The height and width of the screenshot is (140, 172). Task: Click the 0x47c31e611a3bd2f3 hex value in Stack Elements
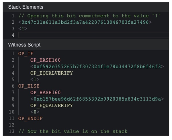[x=85, y=22]
